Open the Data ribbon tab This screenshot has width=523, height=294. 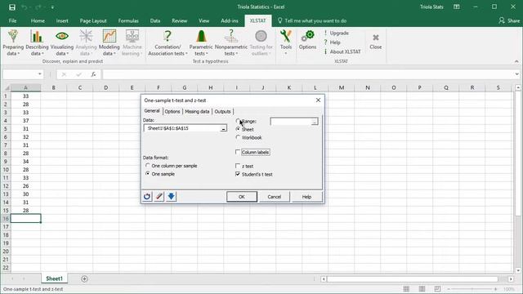pos(155,20)
